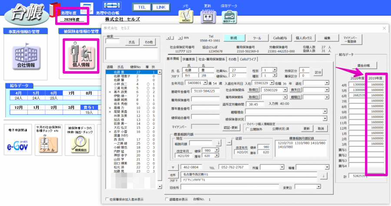Click the 認証・更新 button

click(x=231, y=128)
